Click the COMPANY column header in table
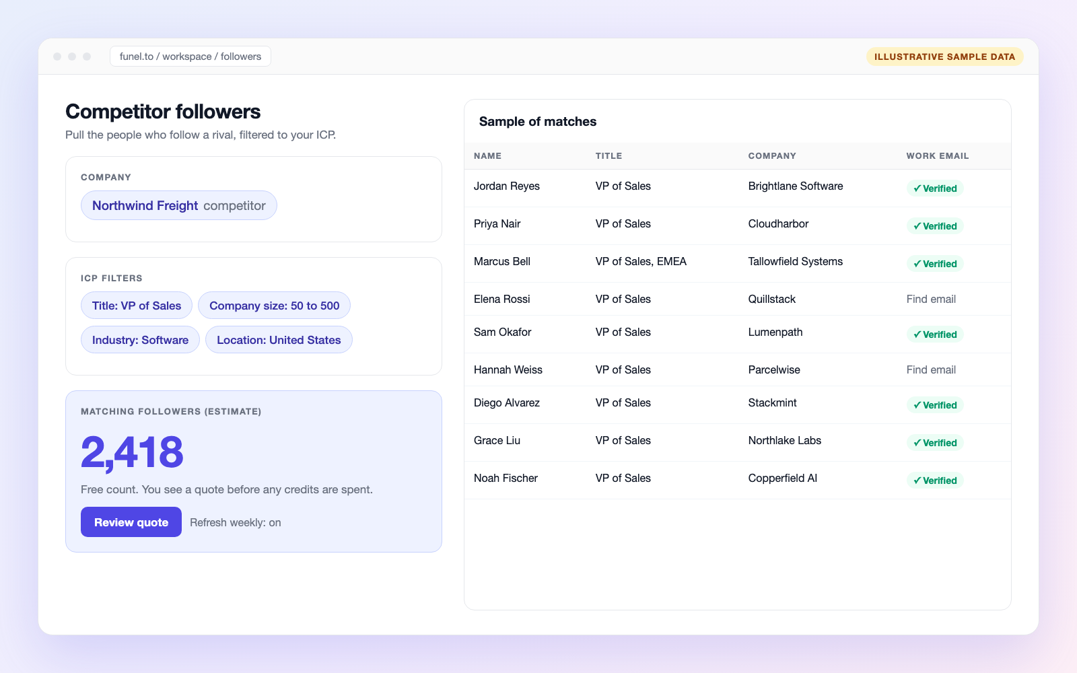Image resolution: width=1077 pixels, height=673 pixels. 772,155
